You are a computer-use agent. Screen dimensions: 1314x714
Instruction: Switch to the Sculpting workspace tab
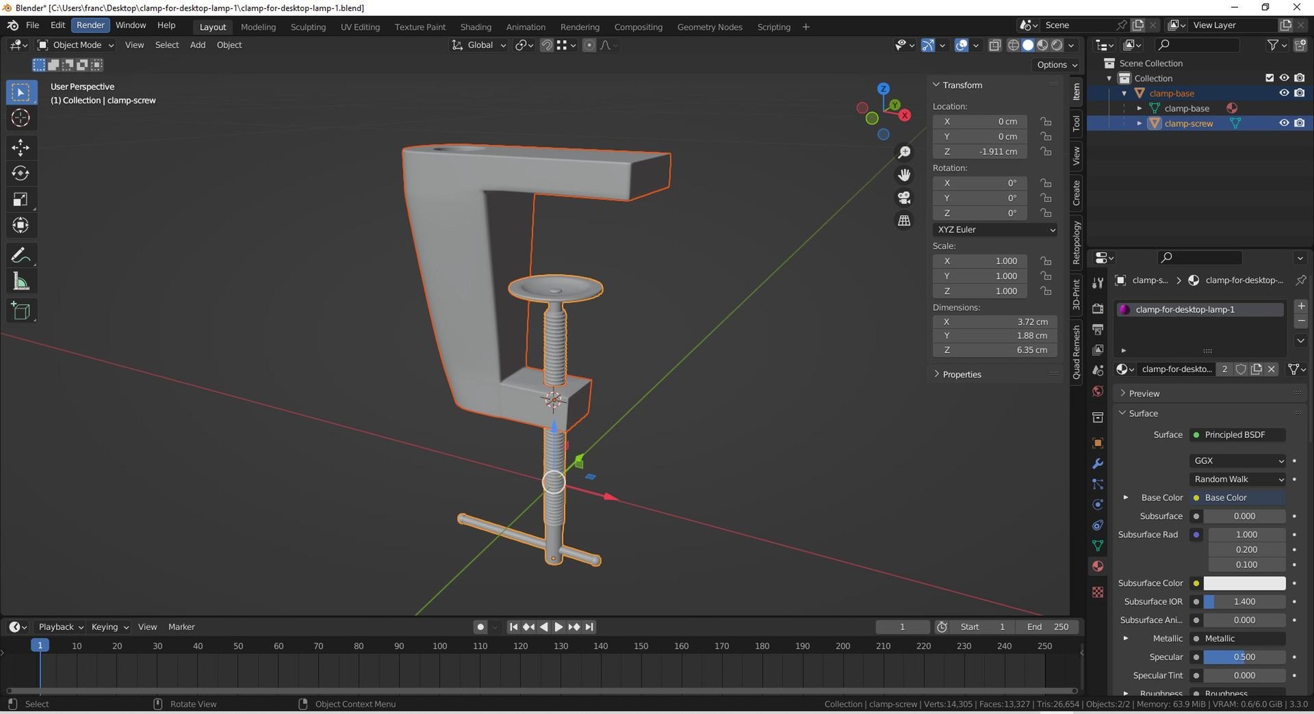(x=308, y=27)
